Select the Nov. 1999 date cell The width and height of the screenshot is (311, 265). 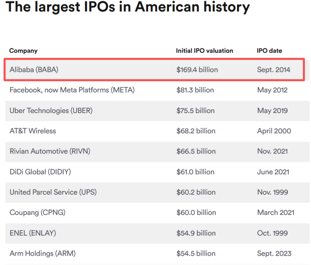pos(273,192)
